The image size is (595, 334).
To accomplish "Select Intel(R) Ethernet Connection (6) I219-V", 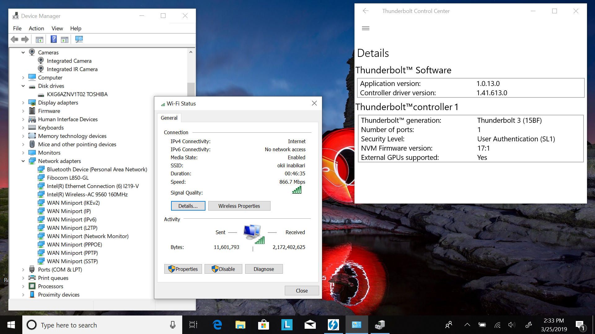I will (x=93, y=186).
